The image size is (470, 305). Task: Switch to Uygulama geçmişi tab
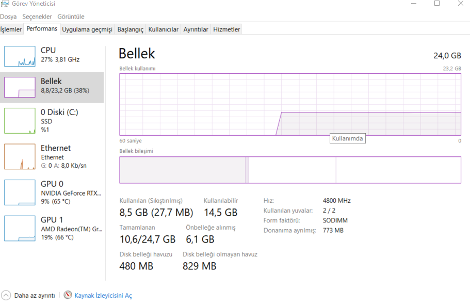(87, 29)
